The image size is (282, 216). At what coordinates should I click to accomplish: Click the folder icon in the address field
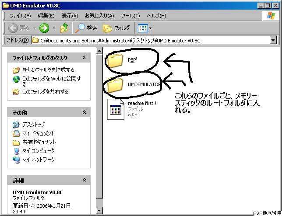click(35, 41)
